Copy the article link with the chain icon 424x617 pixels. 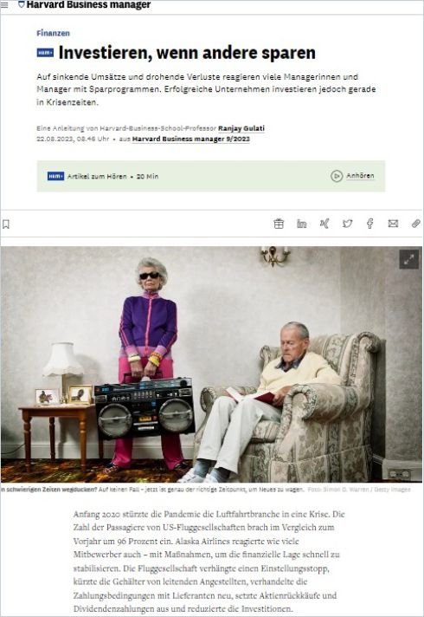415,224
